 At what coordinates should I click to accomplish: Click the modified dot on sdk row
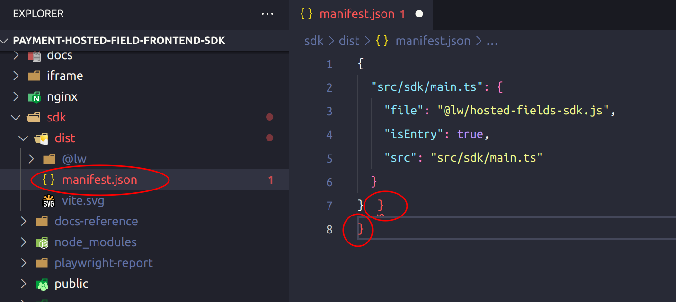269,117
